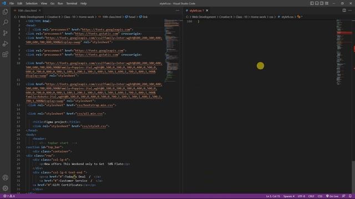Click the errors and warnings status indicator
The image size is (355, 199).
click(x=9, y=196)
